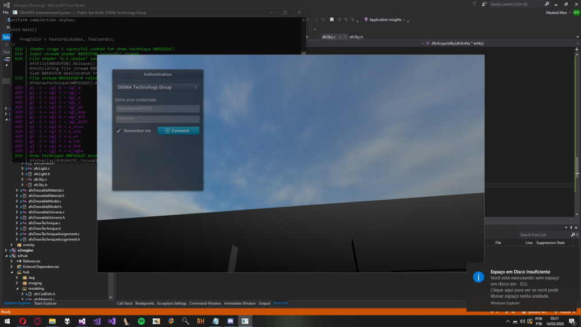Open the Exception Settings tab
The width and height of the screenshot is (581, 327).
coord(171,303)
